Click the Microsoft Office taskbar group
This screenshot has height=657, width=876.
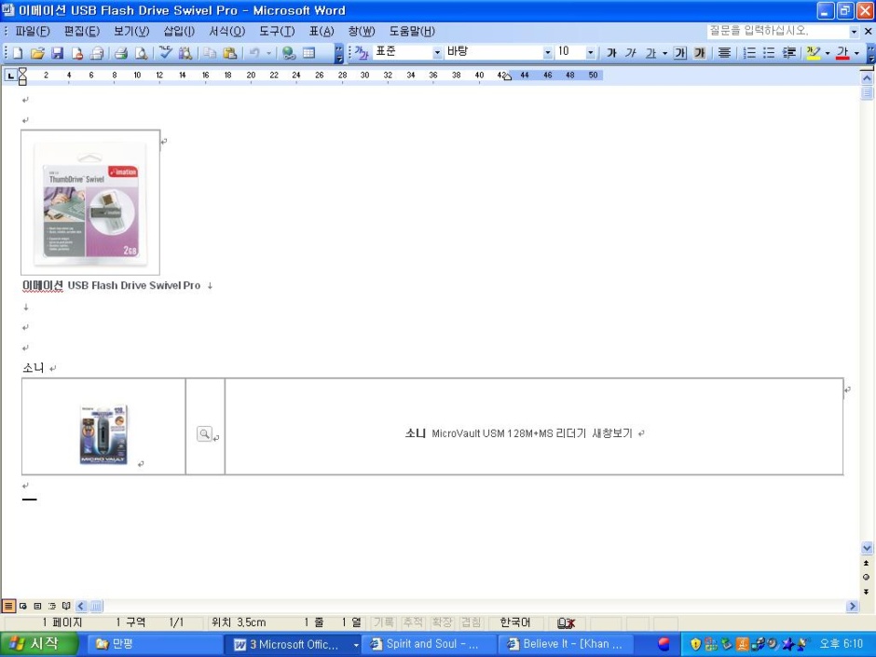tap(294, 644)
